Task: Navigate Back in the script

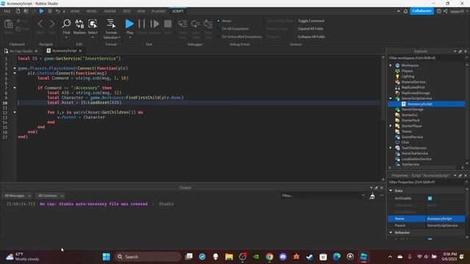Action: [x=40, y=24]
